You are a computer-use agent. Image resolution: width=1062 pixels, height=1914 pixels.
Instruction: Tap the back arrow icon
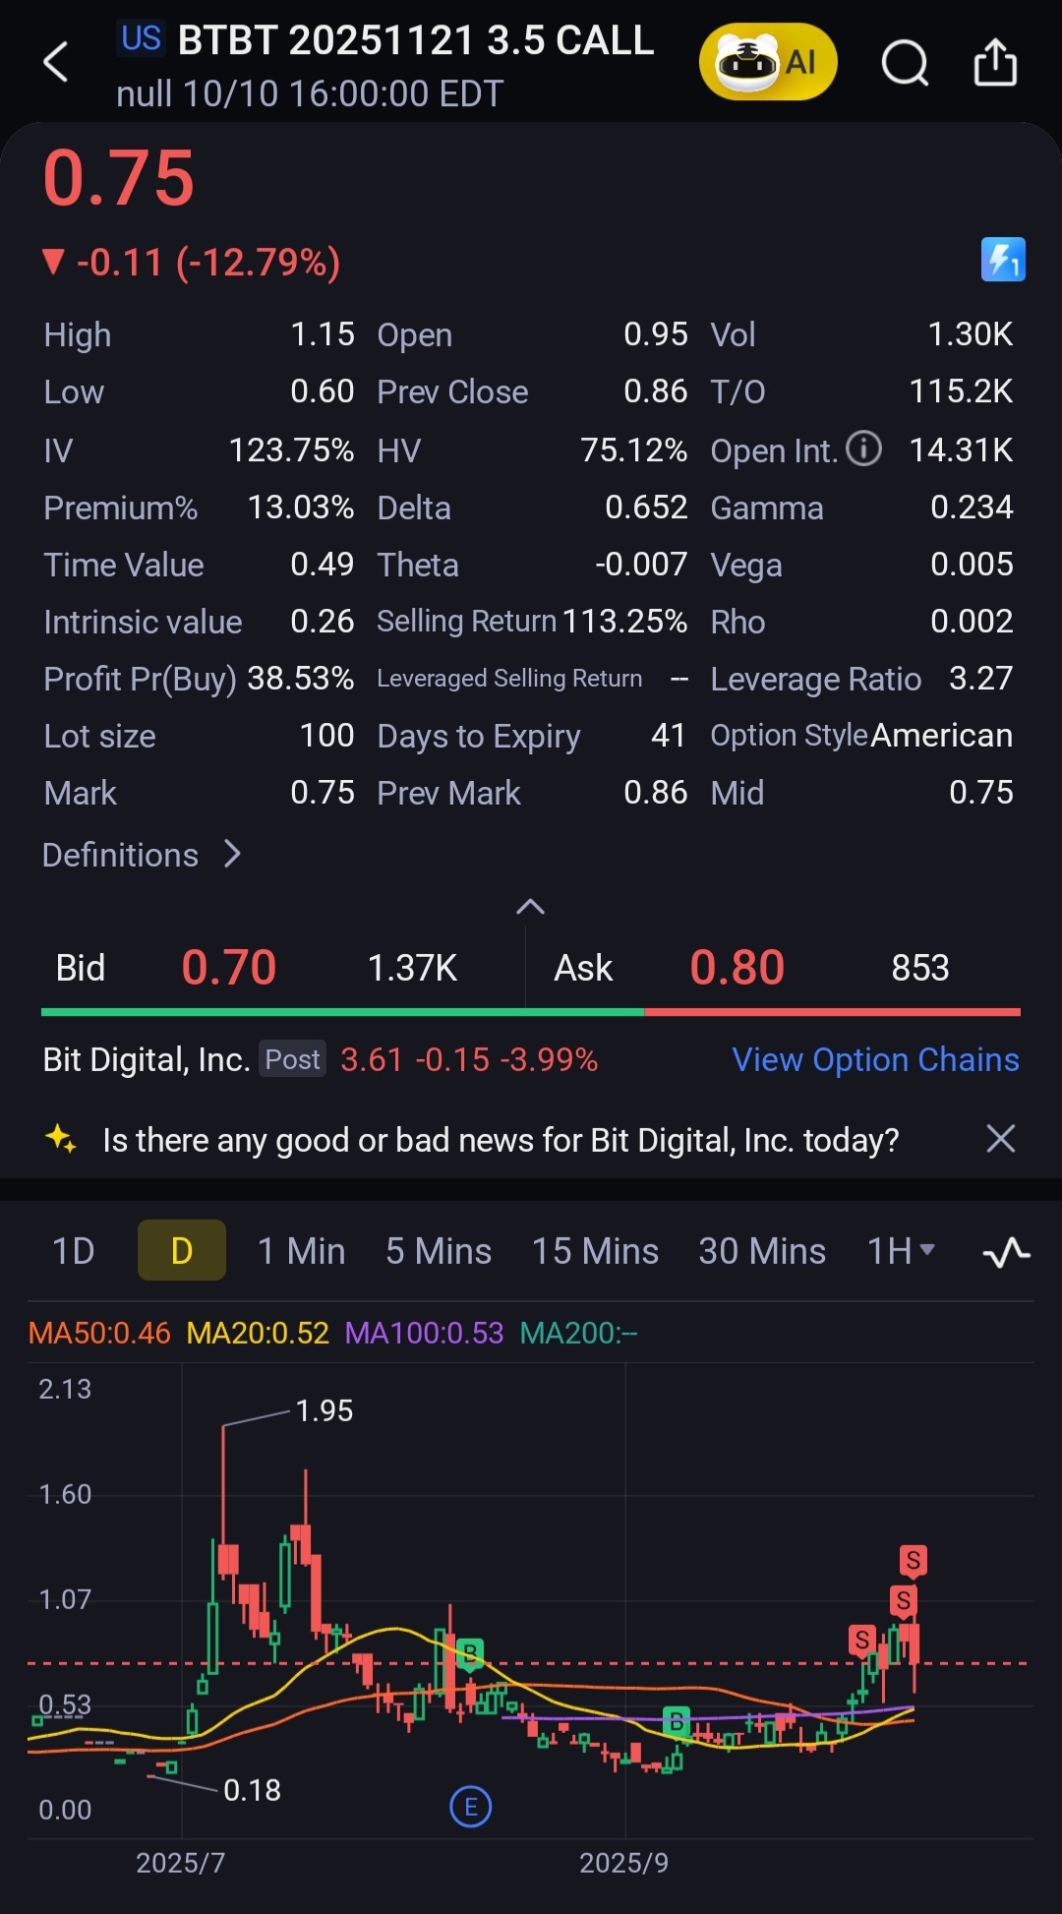(x=56, y=62)
